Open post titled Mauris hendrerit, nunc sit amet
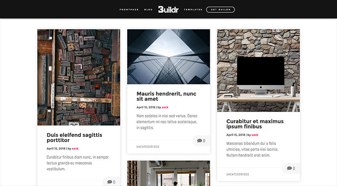This screenshot has width=337, height=186. point(166,96)
